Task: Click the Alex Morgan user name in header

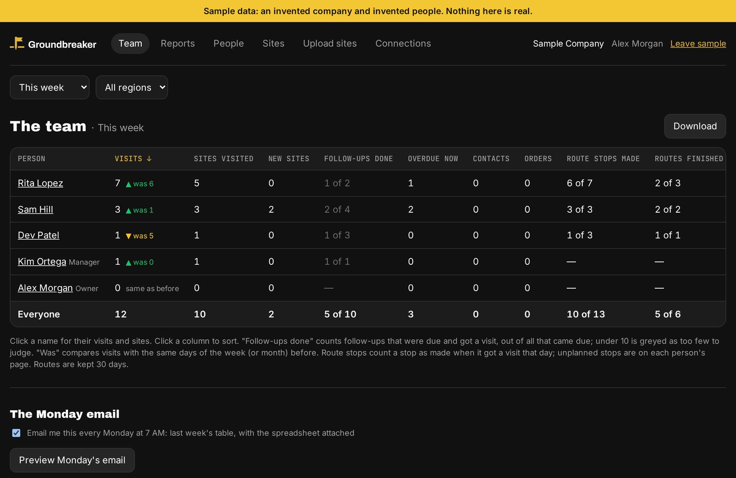Action: [x=637, y=44]
